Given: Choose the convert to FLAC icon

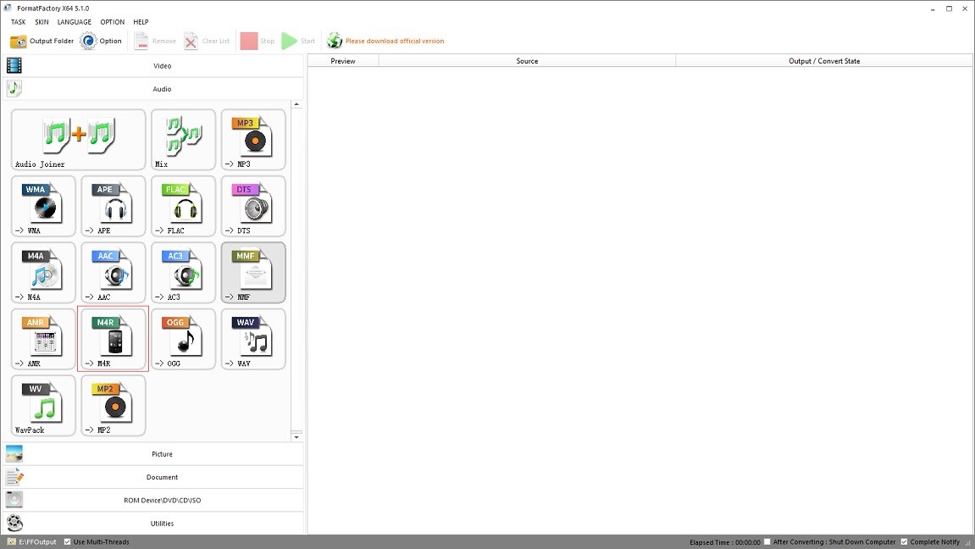Looking at the screenshot, I should point(184,206).
